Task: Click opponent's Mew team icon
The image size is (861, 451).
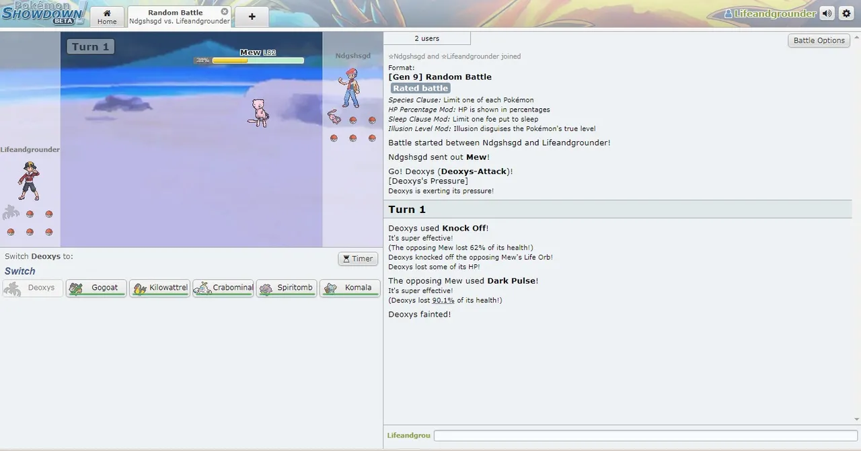Action: [334, 117]
